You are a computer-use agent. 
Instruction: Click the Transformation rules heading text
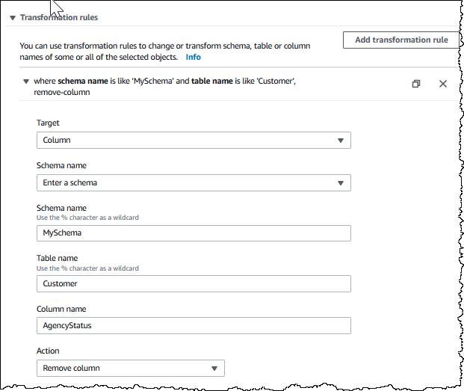click(x=59, y=17)
